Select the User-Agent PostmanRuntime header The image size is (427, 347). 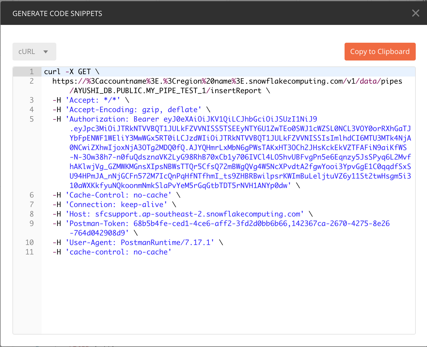pos(139,242)
